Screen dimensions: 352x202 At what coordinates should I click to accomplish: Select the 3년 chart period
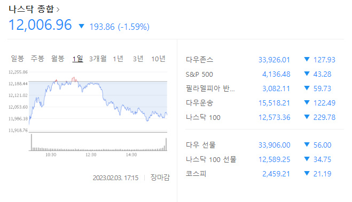[138, 59]
